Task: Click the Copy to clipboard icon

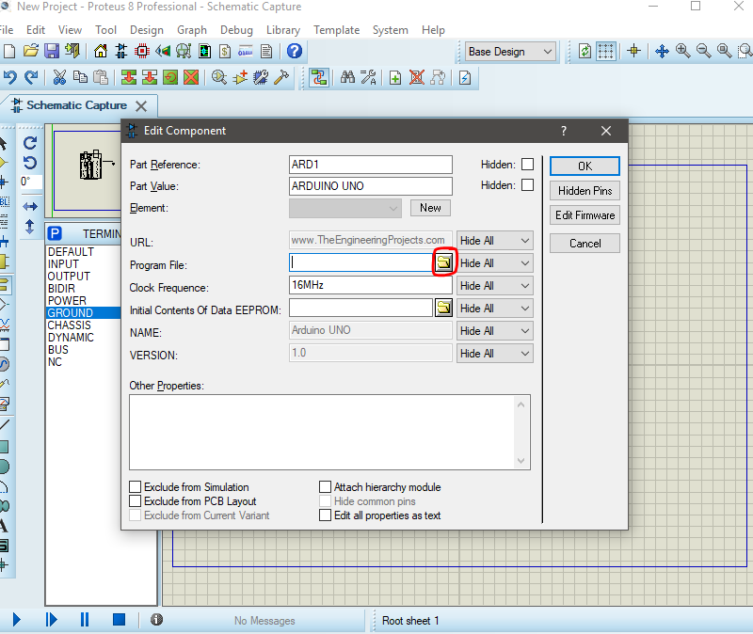Action: click(x=80, y=77)
